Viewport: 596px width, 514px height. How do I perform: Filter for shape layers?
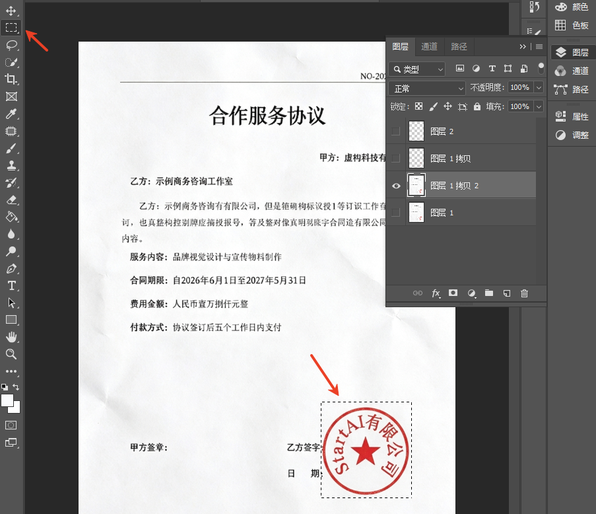tap(508, 69)
